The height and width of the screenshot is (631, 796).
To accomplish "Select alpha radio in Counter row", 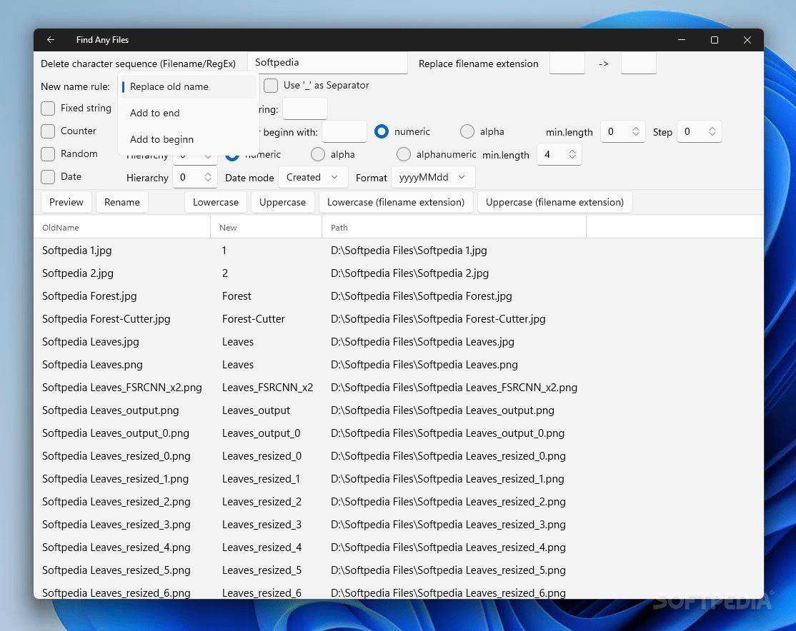I will click(x=467, y=131).
